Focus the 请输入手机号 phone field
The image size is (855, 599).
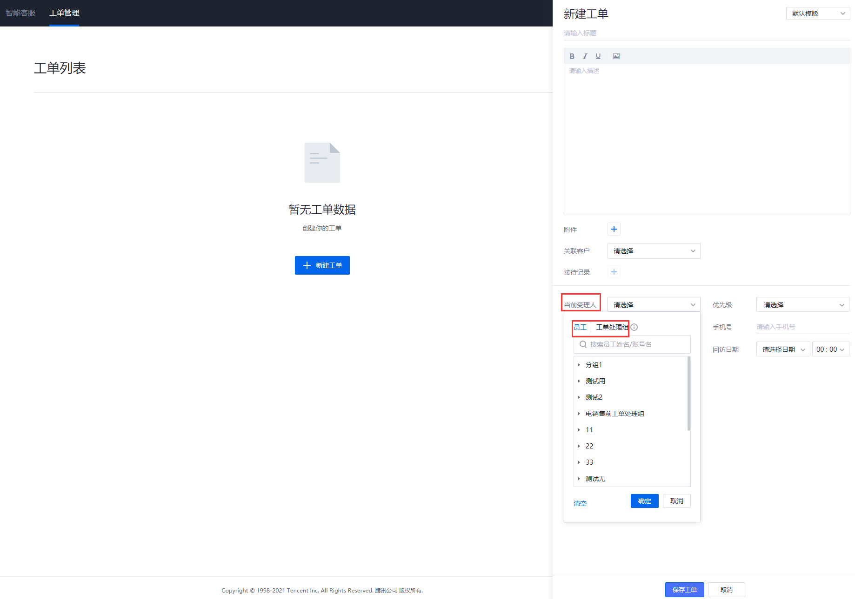point(802,327)
